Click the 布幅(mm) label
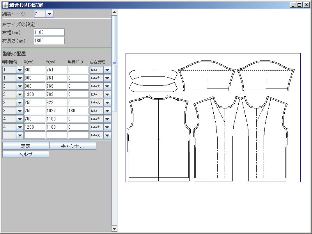This screenshot has height=234, width=312. click(x=11, y=32)
